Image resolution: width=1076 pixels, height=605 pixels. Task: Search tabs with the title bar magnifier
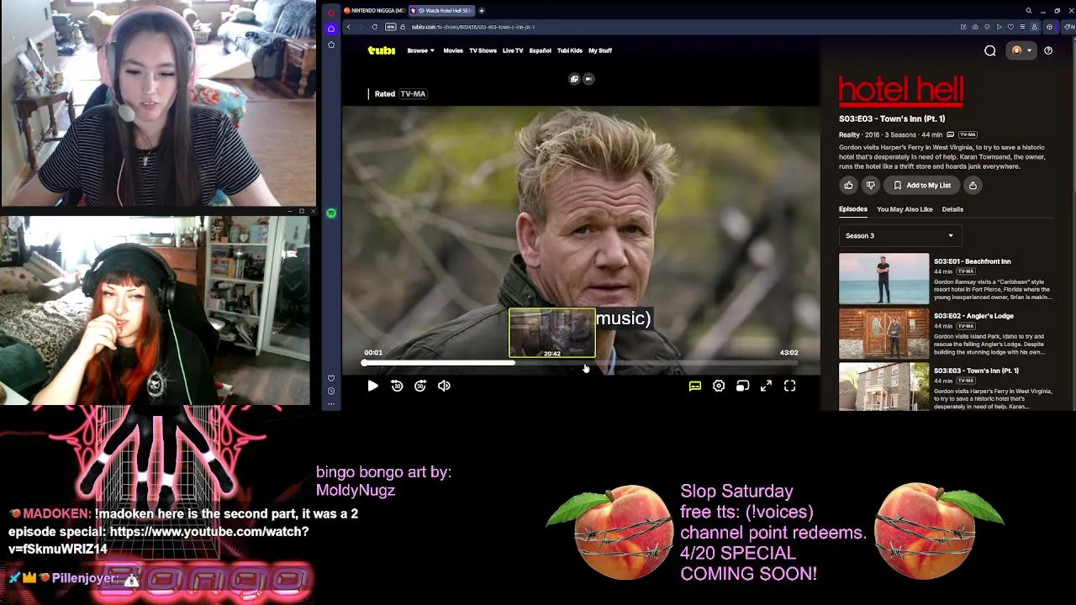coord(1028,11)
